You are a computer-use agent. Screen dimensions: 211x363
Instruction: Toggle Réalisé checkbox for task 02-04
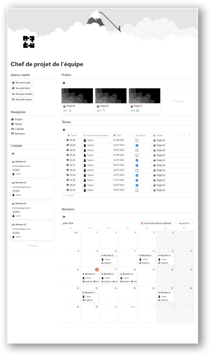click(x=137, y=170)
